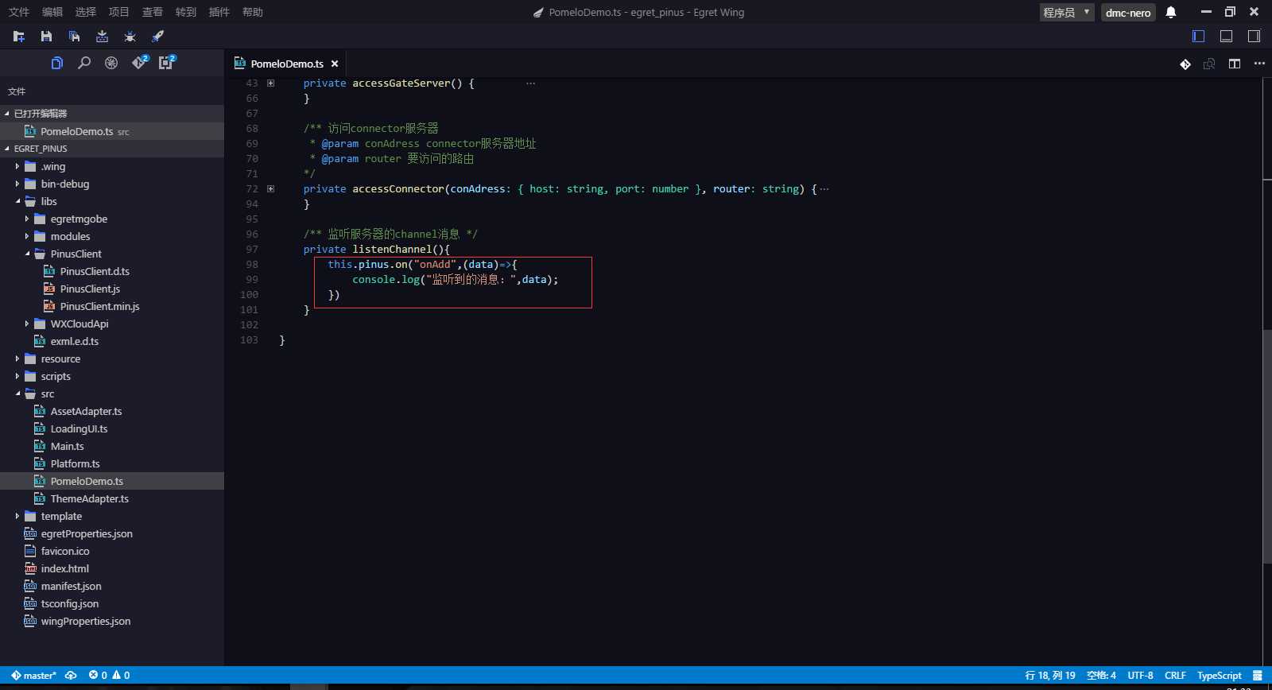
Task: Click the CRLF line ending indicator
Action: click(x=1175, y=675)
